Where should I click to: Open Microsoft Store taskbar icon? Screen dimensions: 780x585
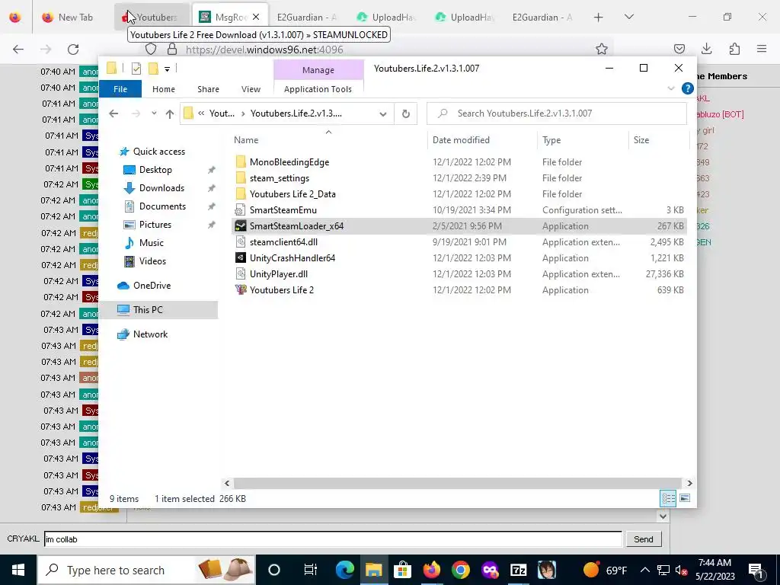[x=402, y=570]
